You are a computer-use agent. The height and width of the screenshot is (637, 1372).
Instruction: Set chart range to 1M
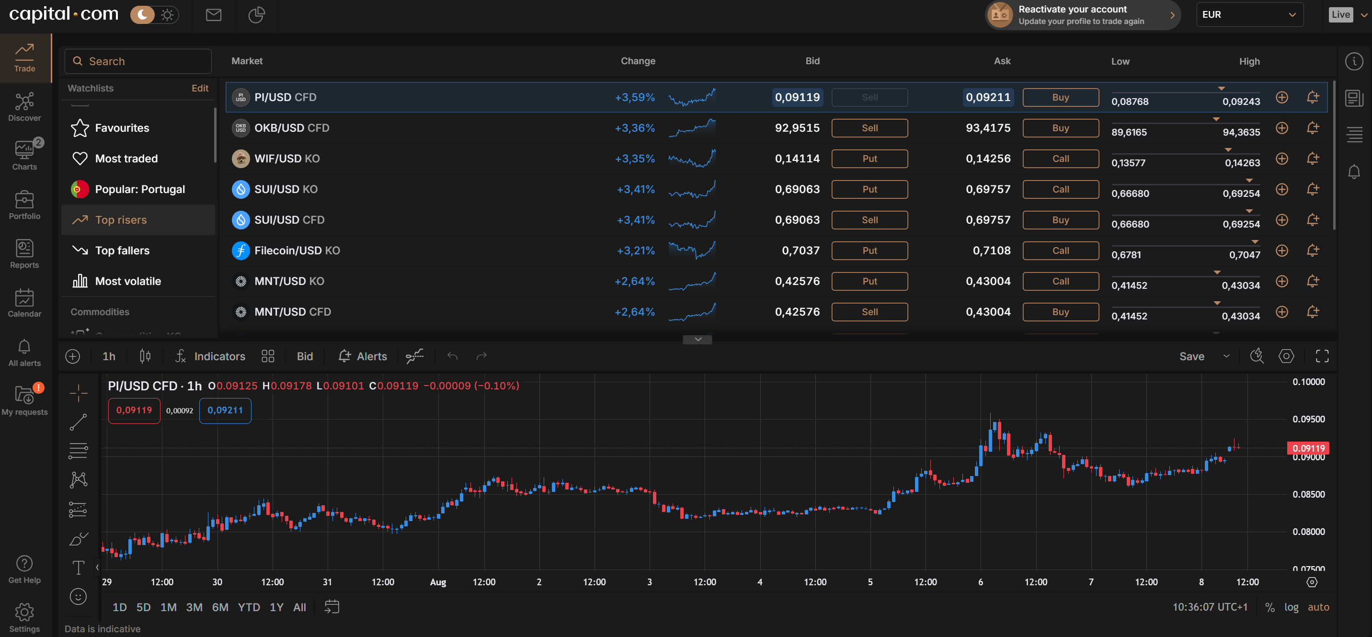point(168,607)
